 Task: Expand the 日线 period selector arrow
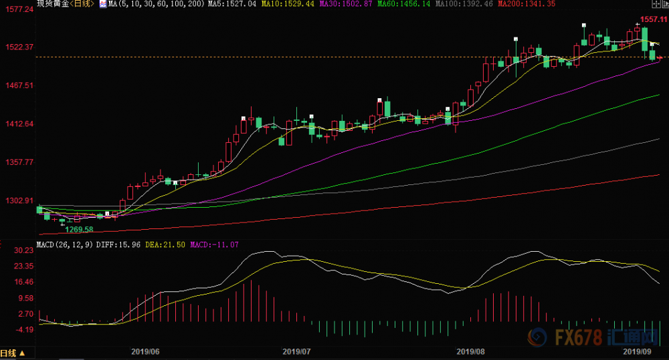[22, 353]
